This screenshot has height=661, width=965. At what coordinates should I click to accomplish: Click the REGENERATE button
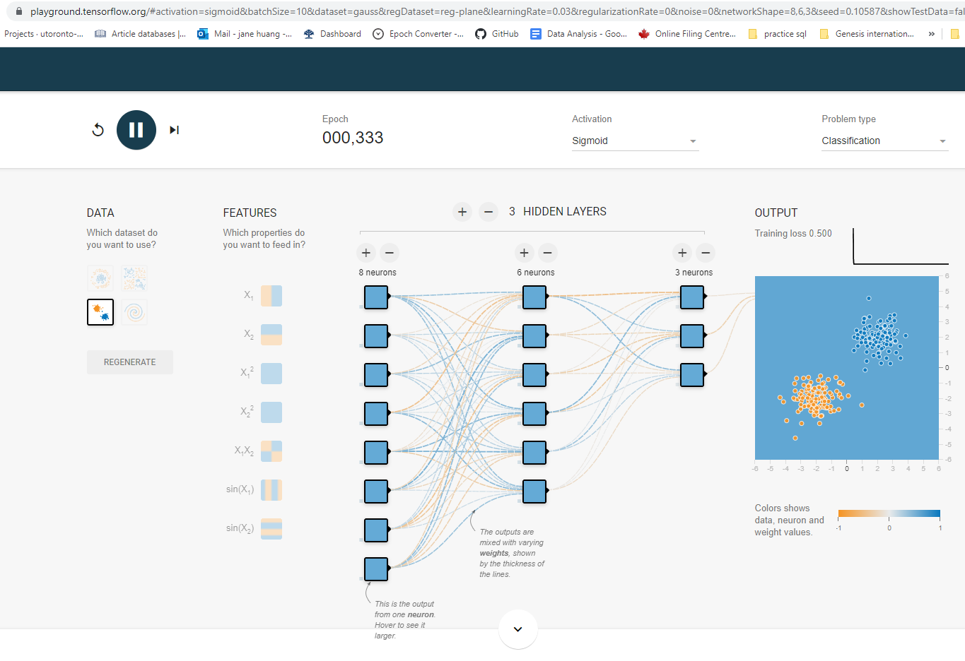coord(129,362)
